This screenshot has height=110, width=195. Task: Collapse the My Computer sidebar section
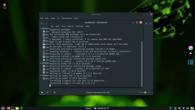[x=41, y=28]
